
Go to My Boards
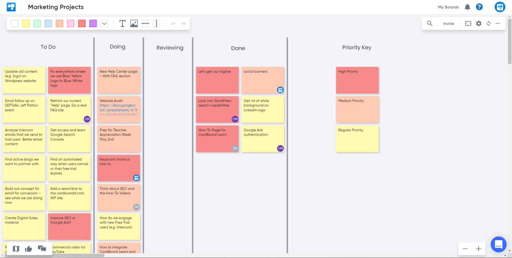(x=448, y=7)
